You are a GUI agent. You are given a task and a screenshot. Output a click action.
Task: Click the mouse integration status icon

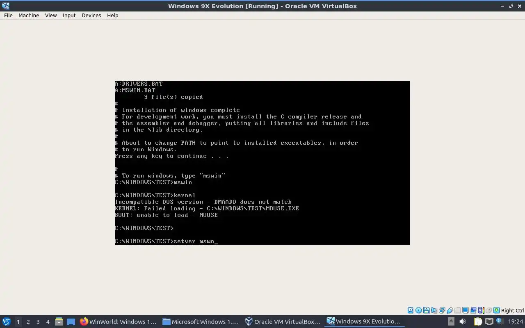[x=488, y=310]
